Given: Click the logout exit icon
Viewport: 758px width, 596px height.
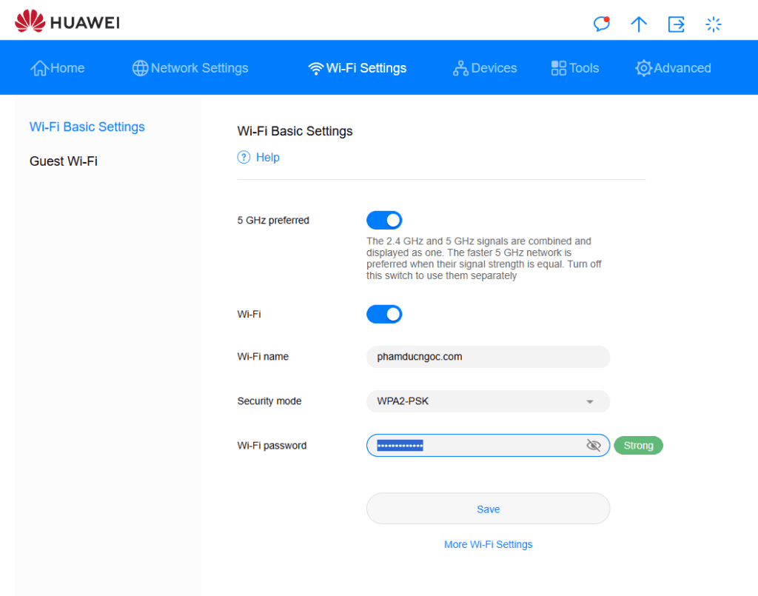Looking at the screenshot, I should pos(676,24).
